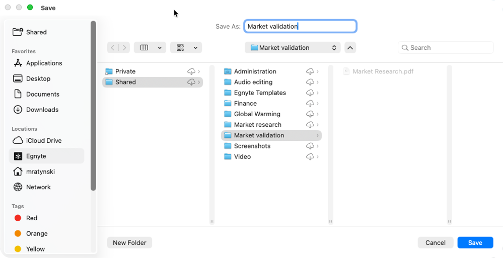Click the cloud icon on Shared folder row
The width and height of the screenshot is (503, 258).
[191, 82]
